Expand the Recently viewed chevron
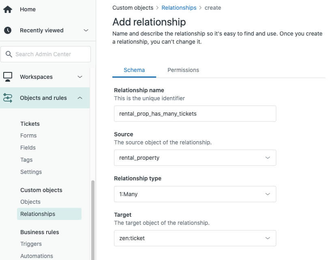Screen dimensions: 331x260 coord(86,30)
